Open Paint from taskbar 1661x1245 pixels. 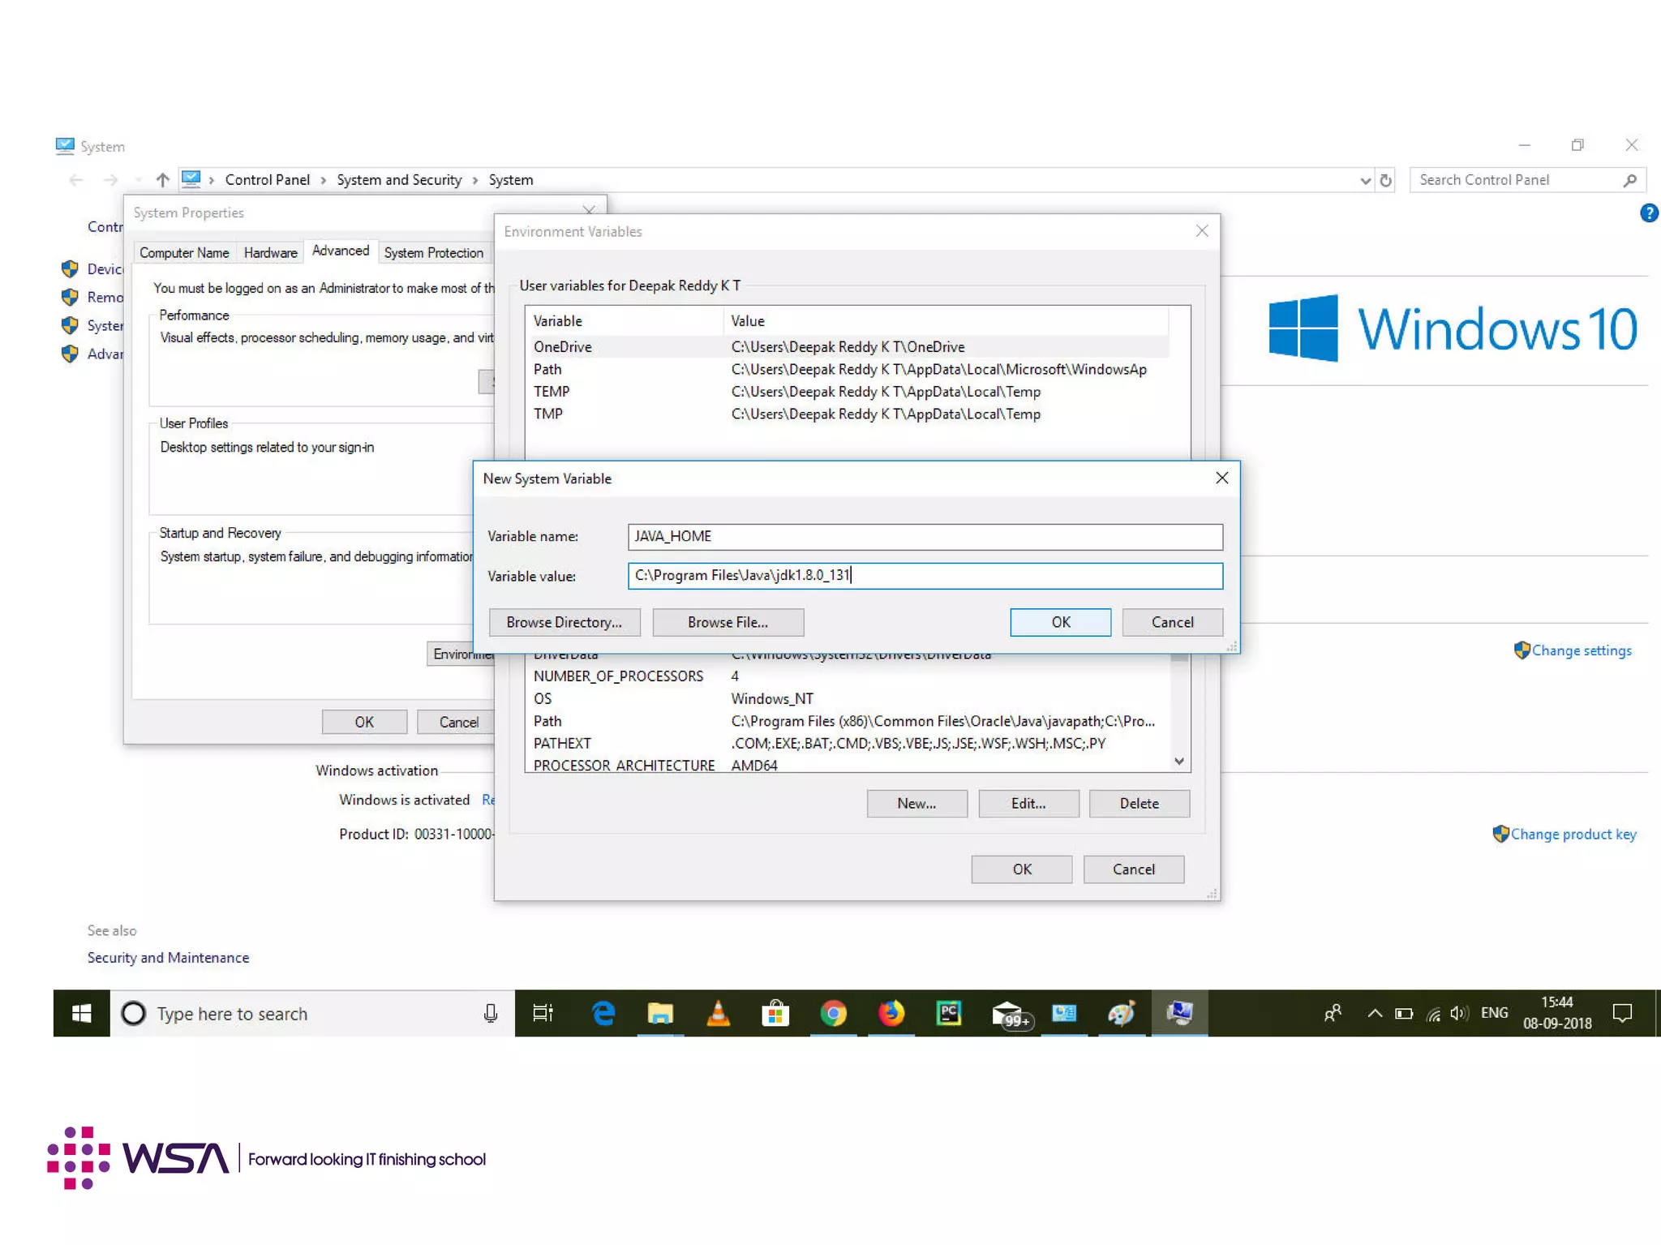1122,1013
